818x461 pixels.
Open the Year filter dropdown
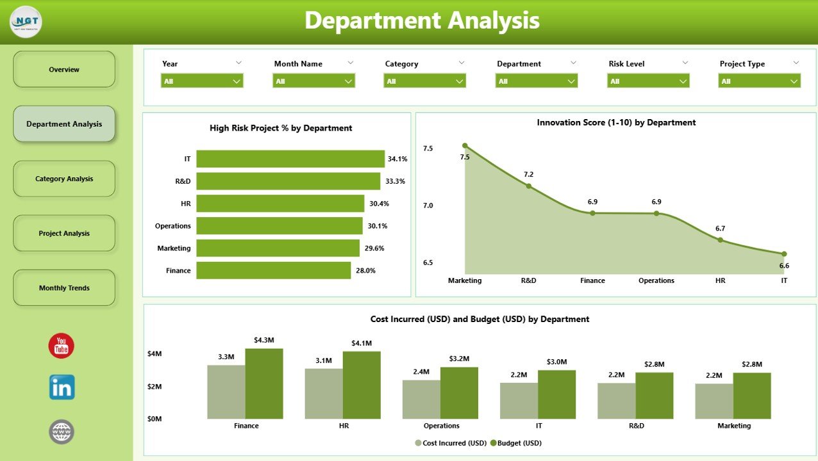201,80
